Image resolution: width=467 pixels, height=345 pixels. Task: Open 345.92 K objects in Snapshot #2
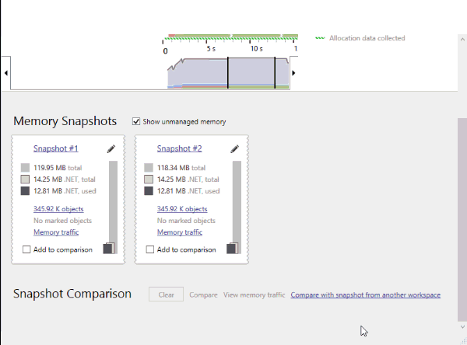pyautogui.click(x=182, y=209)
